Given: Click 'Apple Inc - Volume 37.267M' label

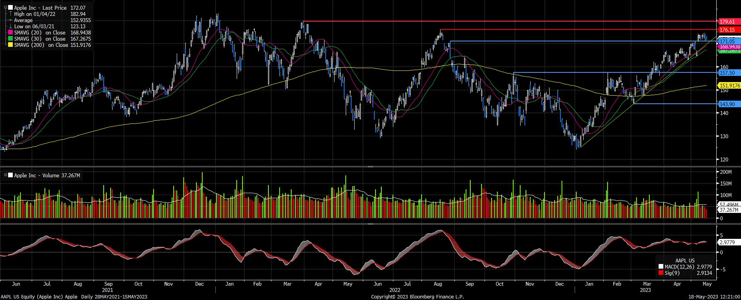Looking at the screenshot, I should 47,175.
